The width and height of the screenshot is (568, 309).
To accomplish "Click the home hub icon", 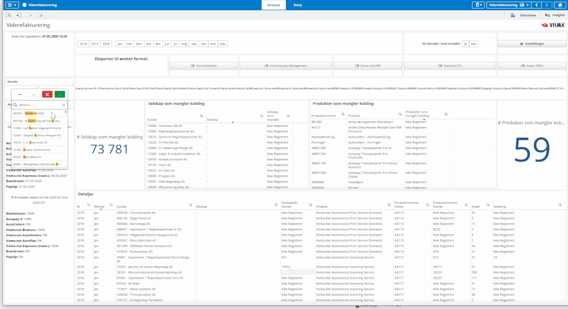I will pyautogui.click(x=560, y=5).
